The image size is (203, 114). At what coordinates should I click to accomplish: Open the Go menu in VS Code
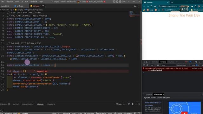[22, 2]
